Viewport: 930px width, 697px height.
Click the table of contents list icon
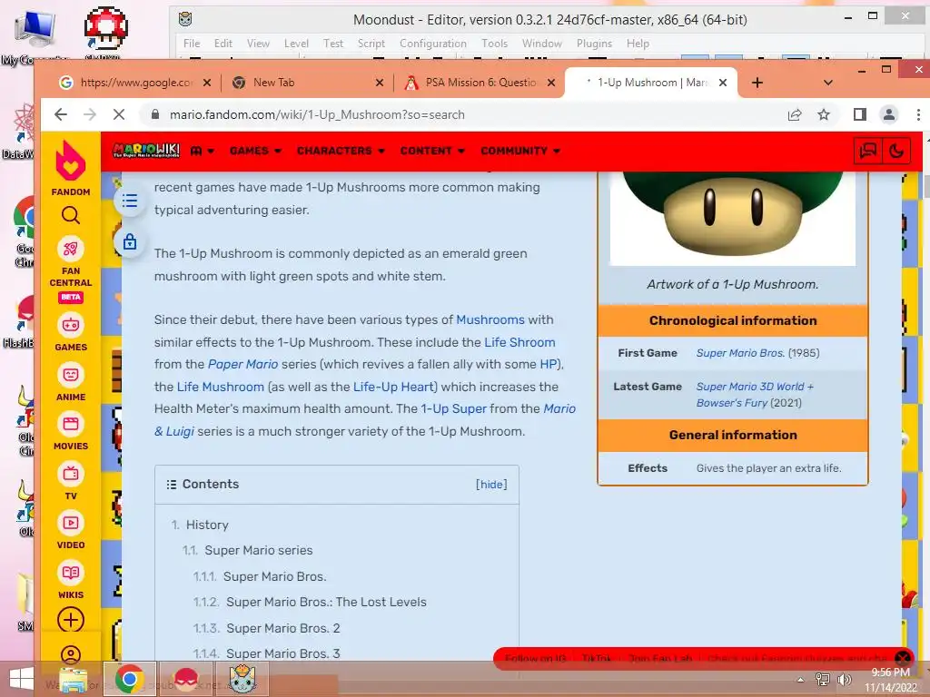[130, 201]
